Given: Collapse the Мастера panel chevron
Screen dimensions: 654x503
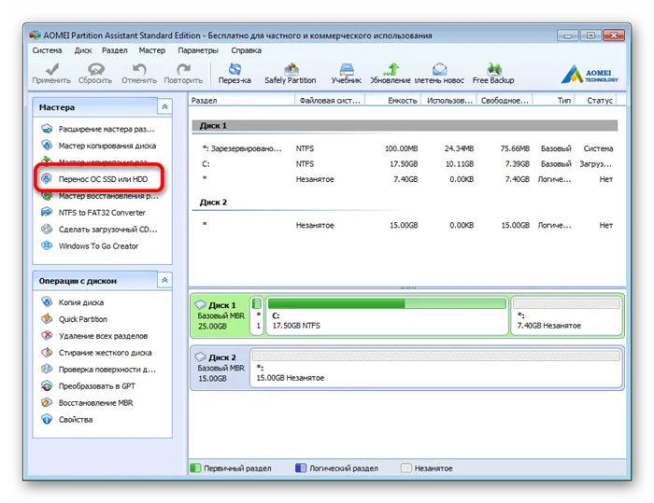Looking at the screenshot, I should (164, 106).
